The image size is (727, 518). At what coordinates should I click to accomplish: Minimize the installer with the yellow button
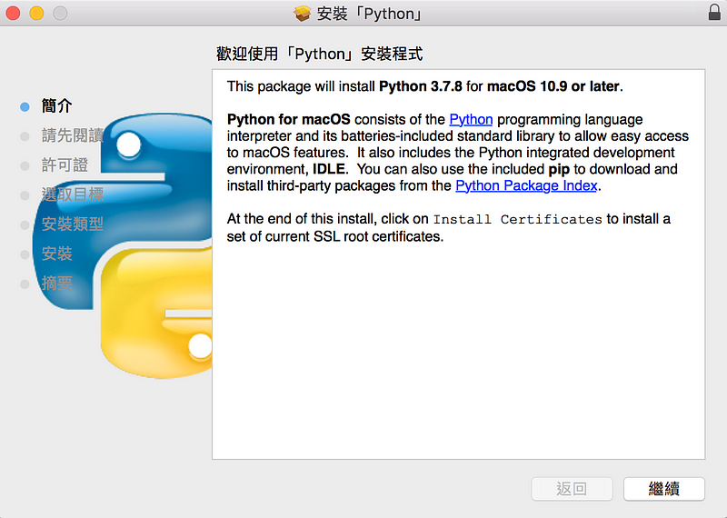pos(36,13)
